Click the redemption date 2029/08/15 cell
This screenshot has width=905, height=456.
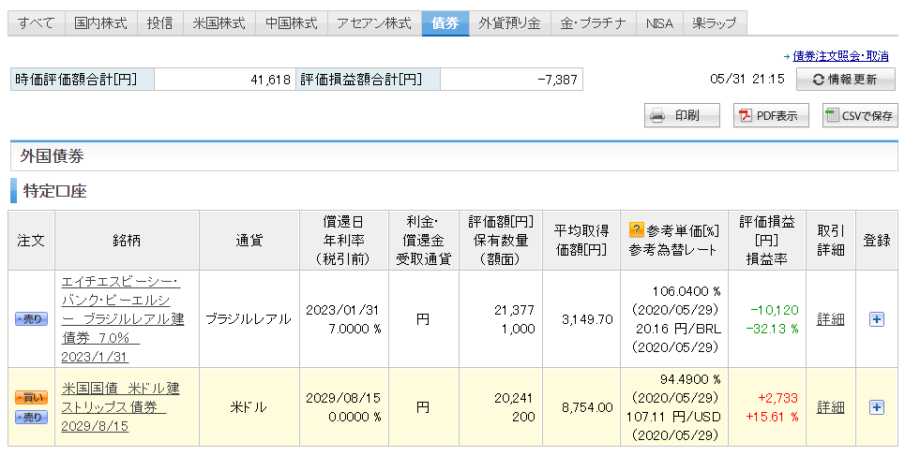(342, 398)
